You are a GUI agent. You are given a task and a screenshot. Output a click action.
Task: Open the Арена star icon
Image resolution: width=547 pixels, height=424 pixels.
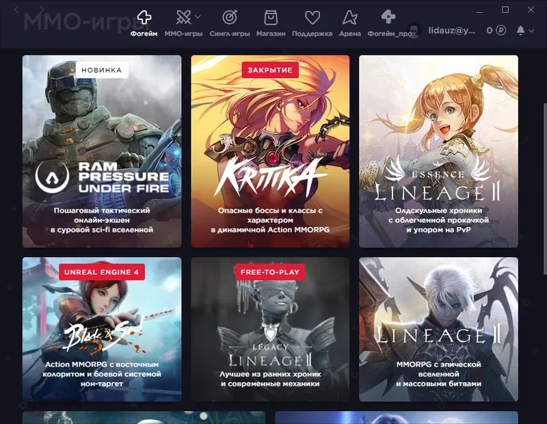coord(350,17)
